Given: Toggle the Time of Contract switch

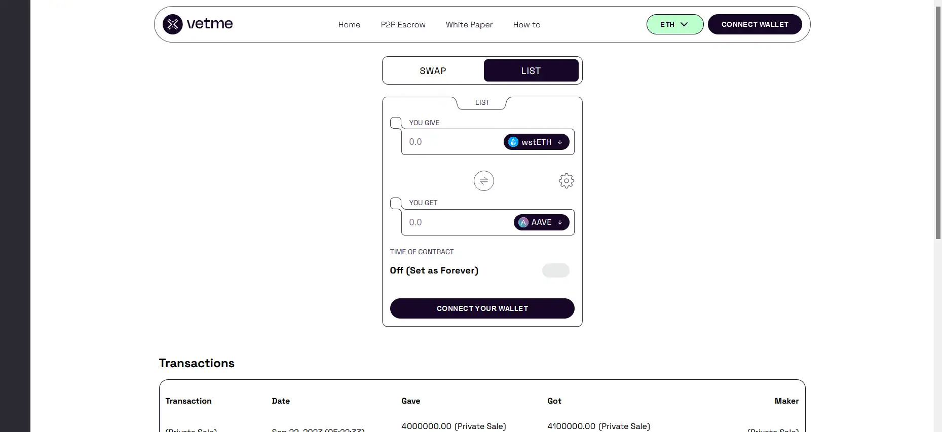Looking at the screenshot, I should (555, 270).
